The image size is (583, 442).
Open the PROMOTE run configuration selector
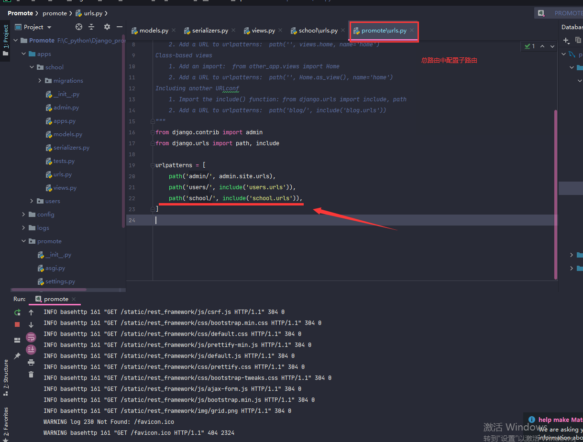tap(559, 13)
